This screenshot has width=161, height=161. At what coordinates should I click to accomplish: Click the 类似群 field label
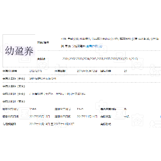coord(41,59)
